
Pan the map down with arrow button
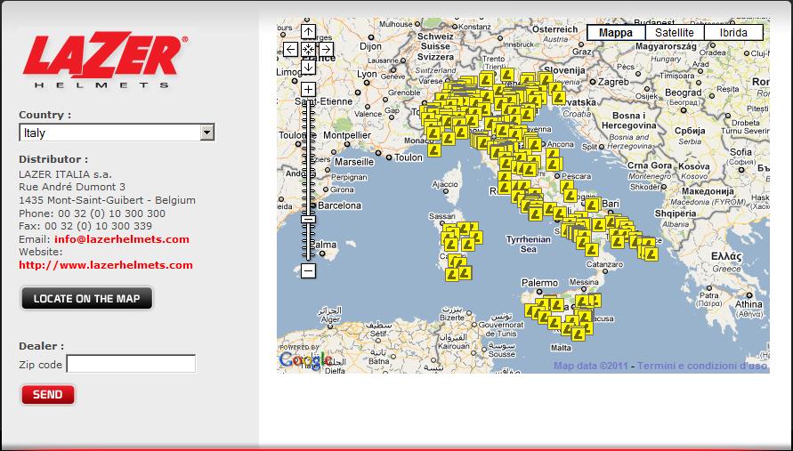pyautogui.click(x=308, y=67)
